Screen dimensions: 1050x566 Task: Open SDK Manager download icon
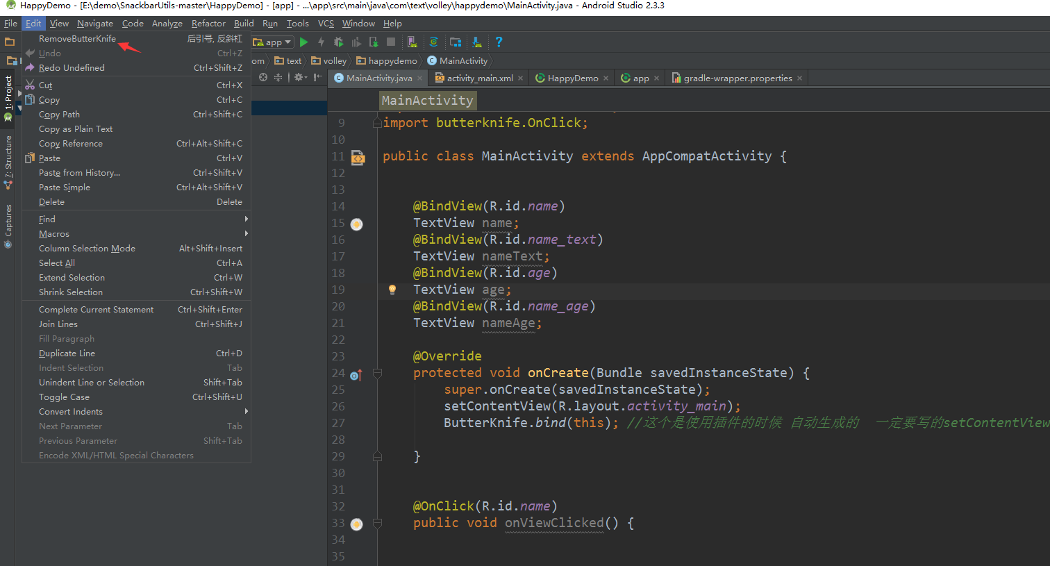coord(477,42)
